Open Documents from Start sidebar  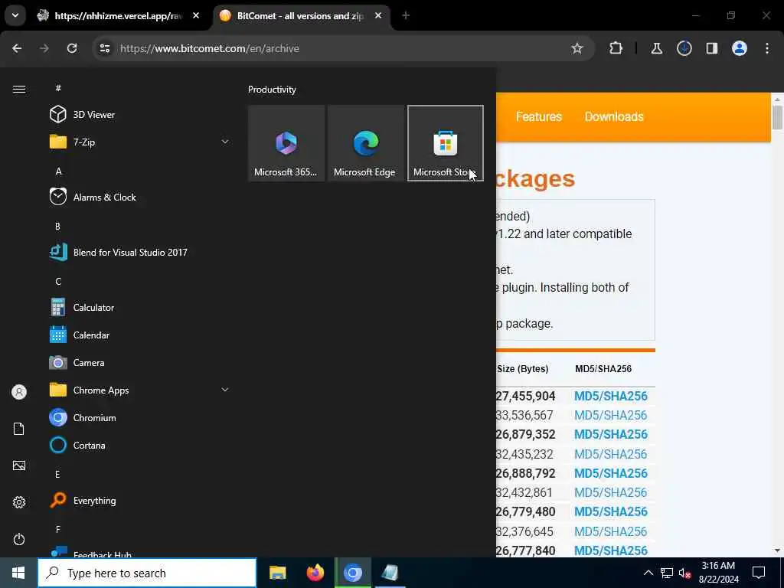(x=19, y=429)
